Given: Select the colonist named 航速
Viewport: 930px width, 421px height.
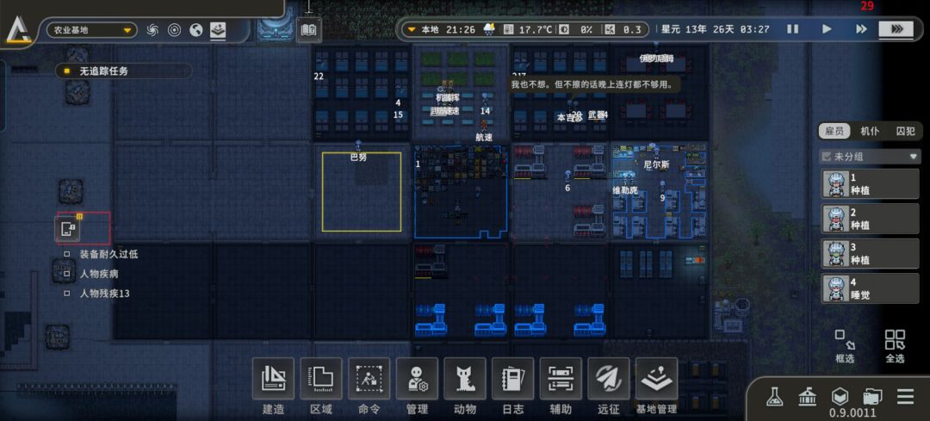Looking at the screenshot, I should pos(484,137).
